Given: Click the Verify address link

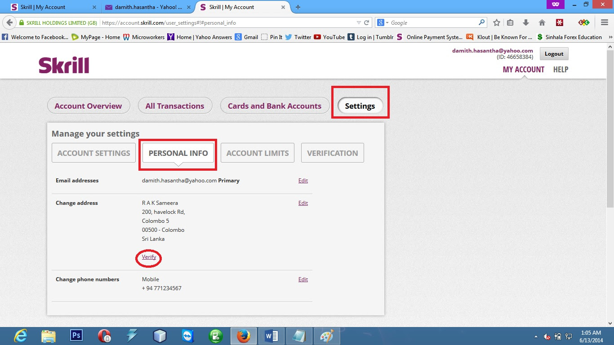Looking at the screenshot, I should coord(149,257).
